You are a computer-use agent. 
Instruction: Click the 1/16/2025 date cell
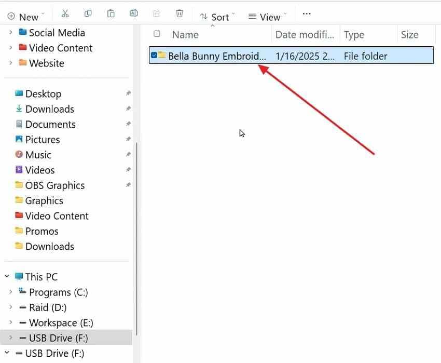[x=305, y=56]
